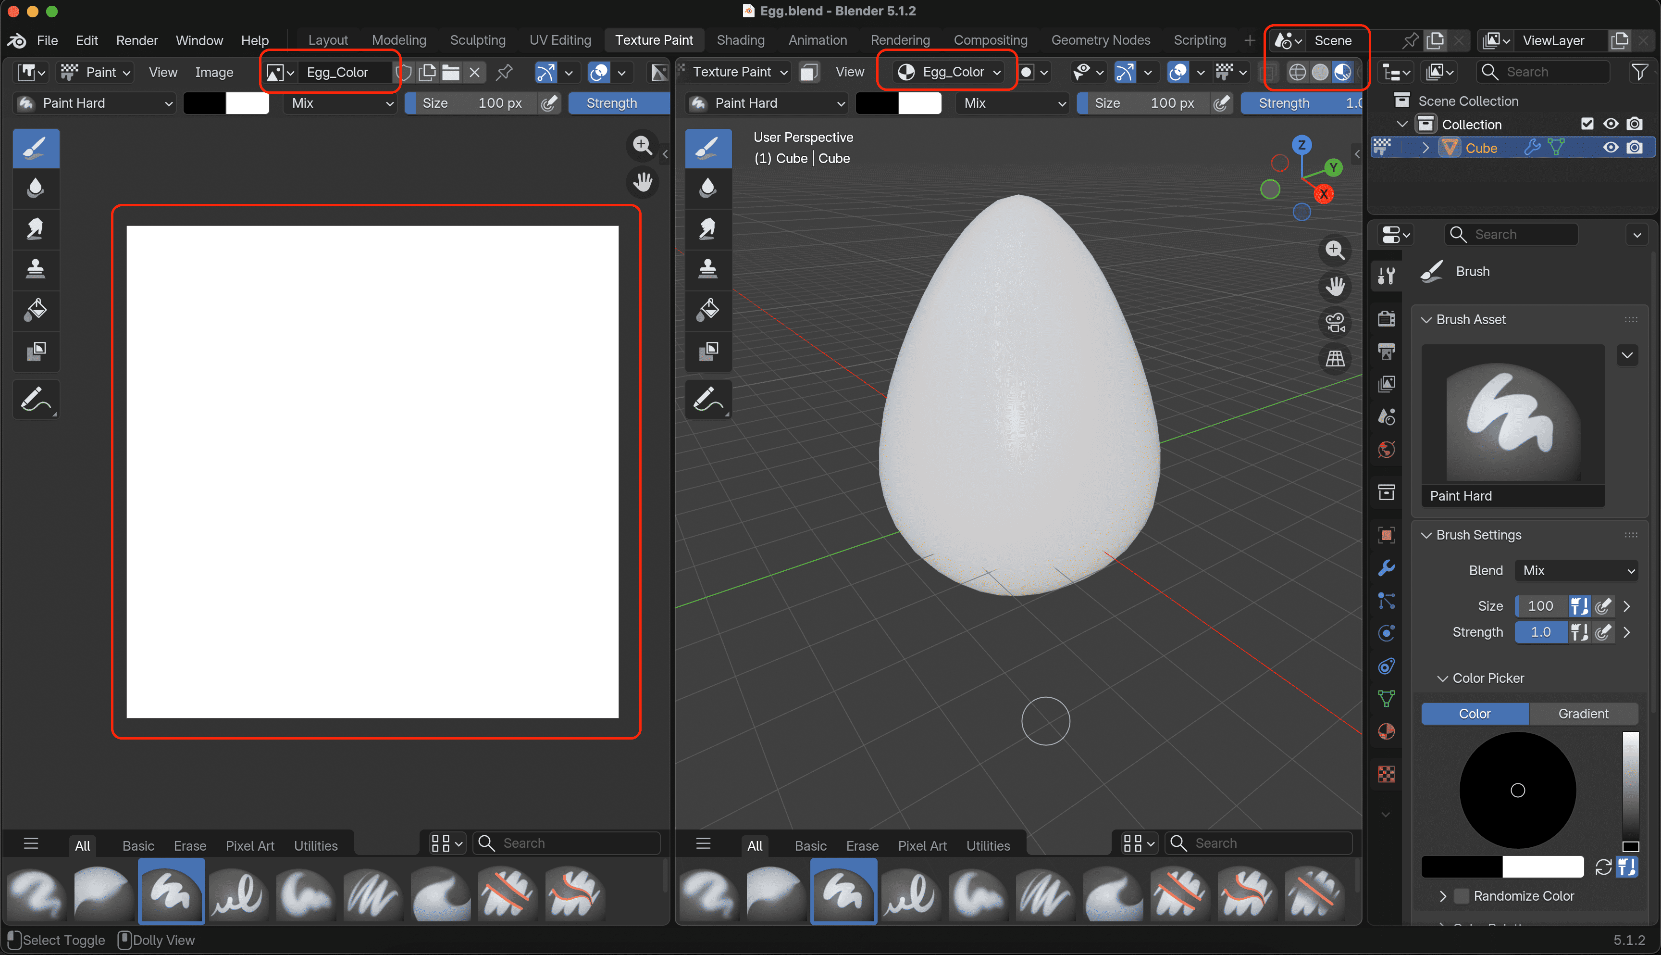Click the Outliner search field

1543,72
